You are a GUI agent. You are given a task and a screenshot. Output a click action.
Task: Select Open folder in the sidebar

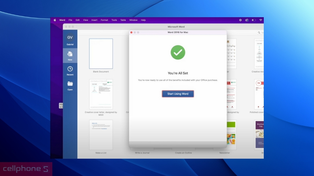pos(70,86)
